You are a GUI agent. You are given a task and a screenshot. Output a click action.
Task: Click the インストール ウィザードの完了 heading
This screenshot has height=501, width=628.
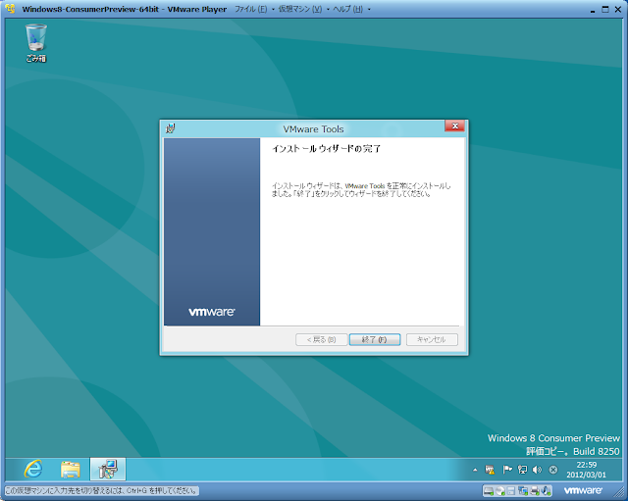[x=327, y=149]
